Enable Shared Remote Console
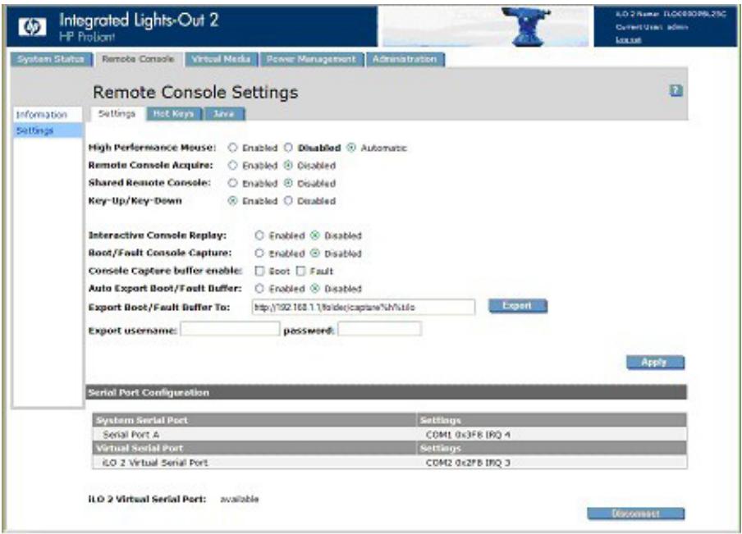Screen dimensions: 742x534 [x=232, y=183]
